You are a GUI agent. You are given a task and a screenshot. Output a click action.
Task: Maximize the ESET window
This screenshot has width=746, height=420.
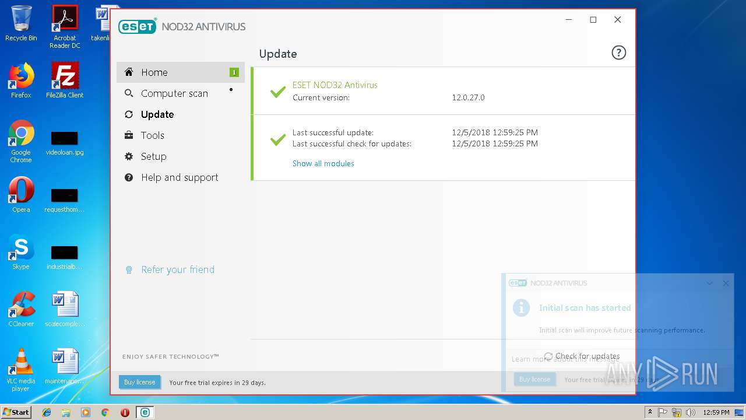pos(593,20)
